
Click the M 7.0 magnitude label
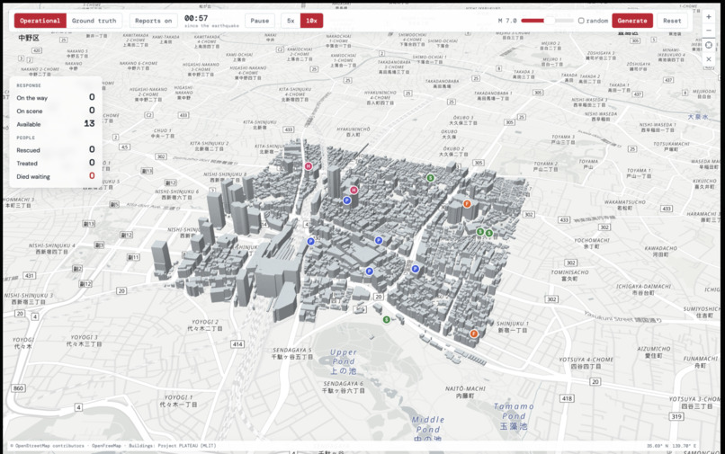507,21
